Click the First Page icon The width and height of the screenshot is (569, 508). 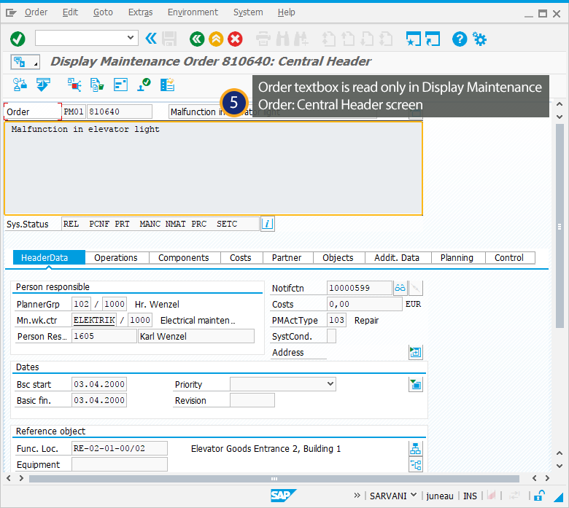[x=329, y=39]
